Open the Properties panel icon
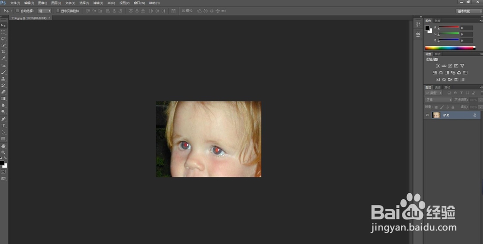This screenshot has height=244, width=483. 418,34
